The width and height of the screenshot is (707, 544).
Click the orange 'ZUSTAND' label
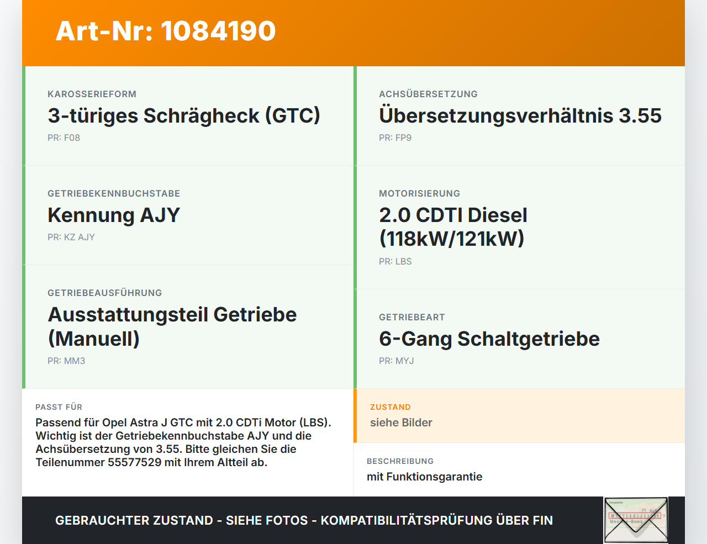coord(390,407)
